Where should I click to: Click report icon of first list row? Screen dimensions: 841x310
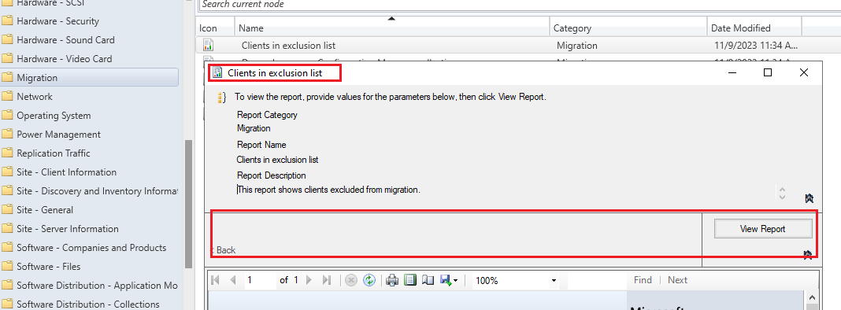[x=208, y=46]
